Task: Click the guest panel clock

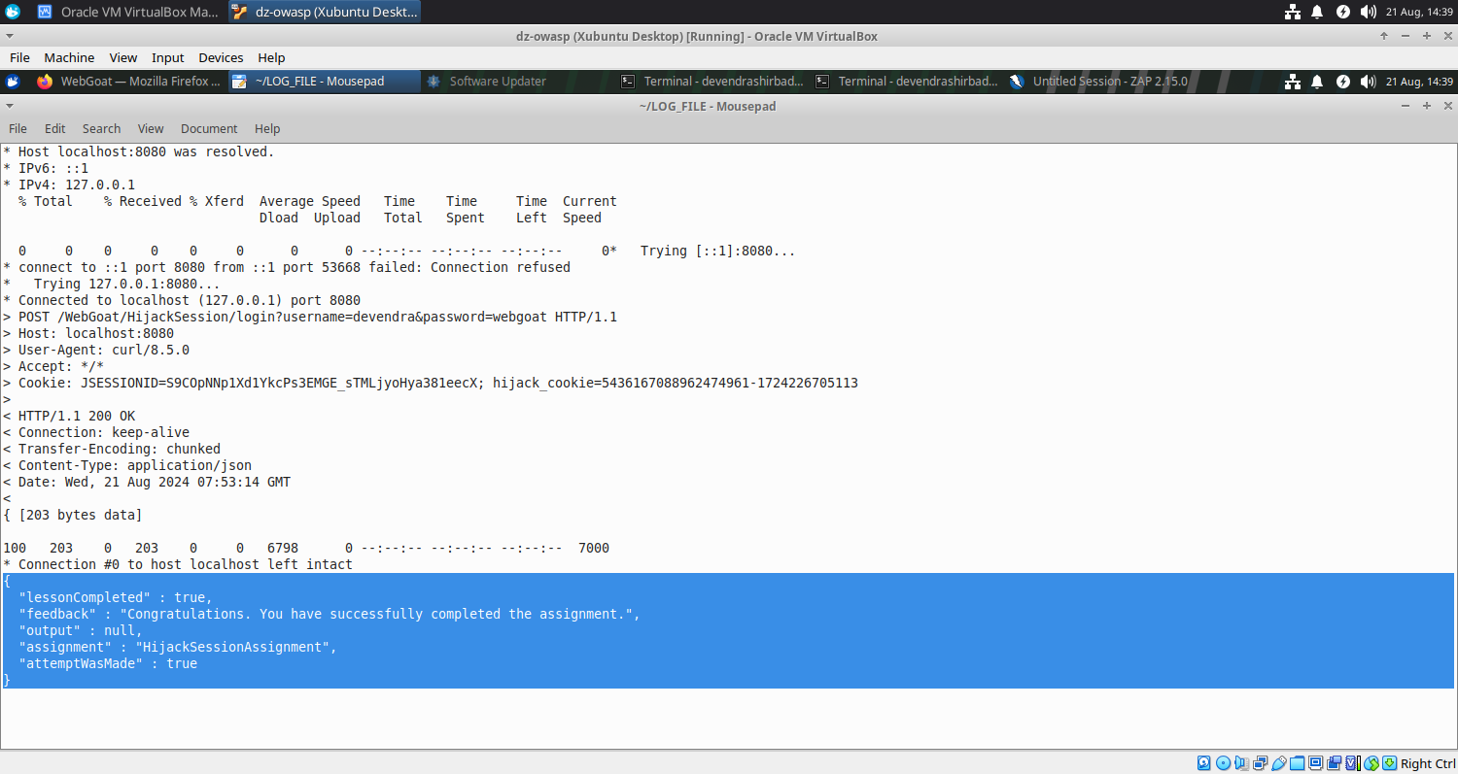Action: pyautogui.click(x=1419, y=82)
